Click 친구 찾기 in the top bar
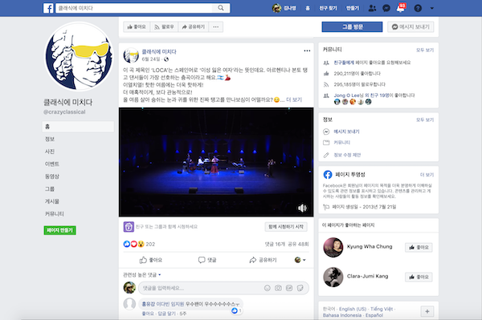 328,8
